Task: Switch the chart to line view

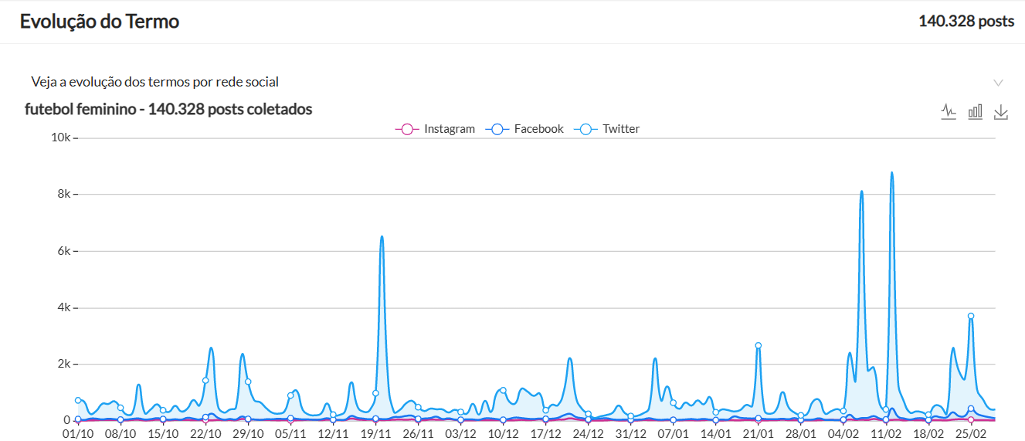Action: tap(949, 112)
